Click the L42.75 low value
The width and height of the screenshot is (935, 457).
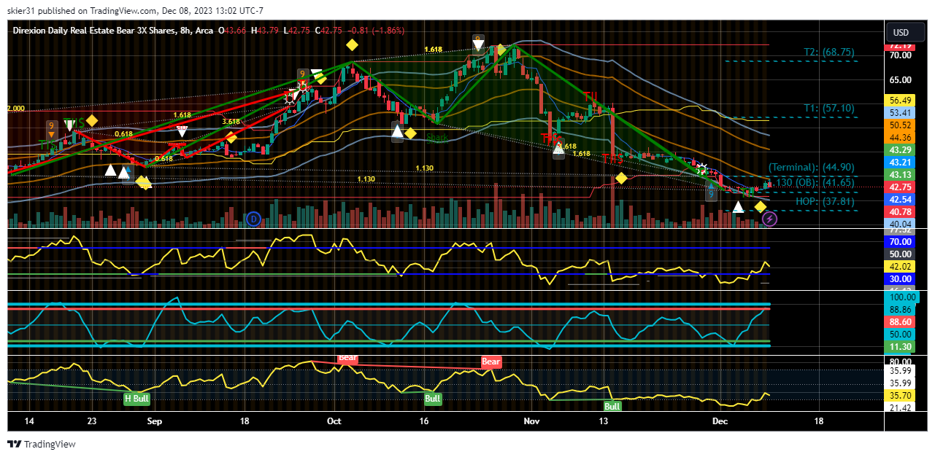point(297,30)
